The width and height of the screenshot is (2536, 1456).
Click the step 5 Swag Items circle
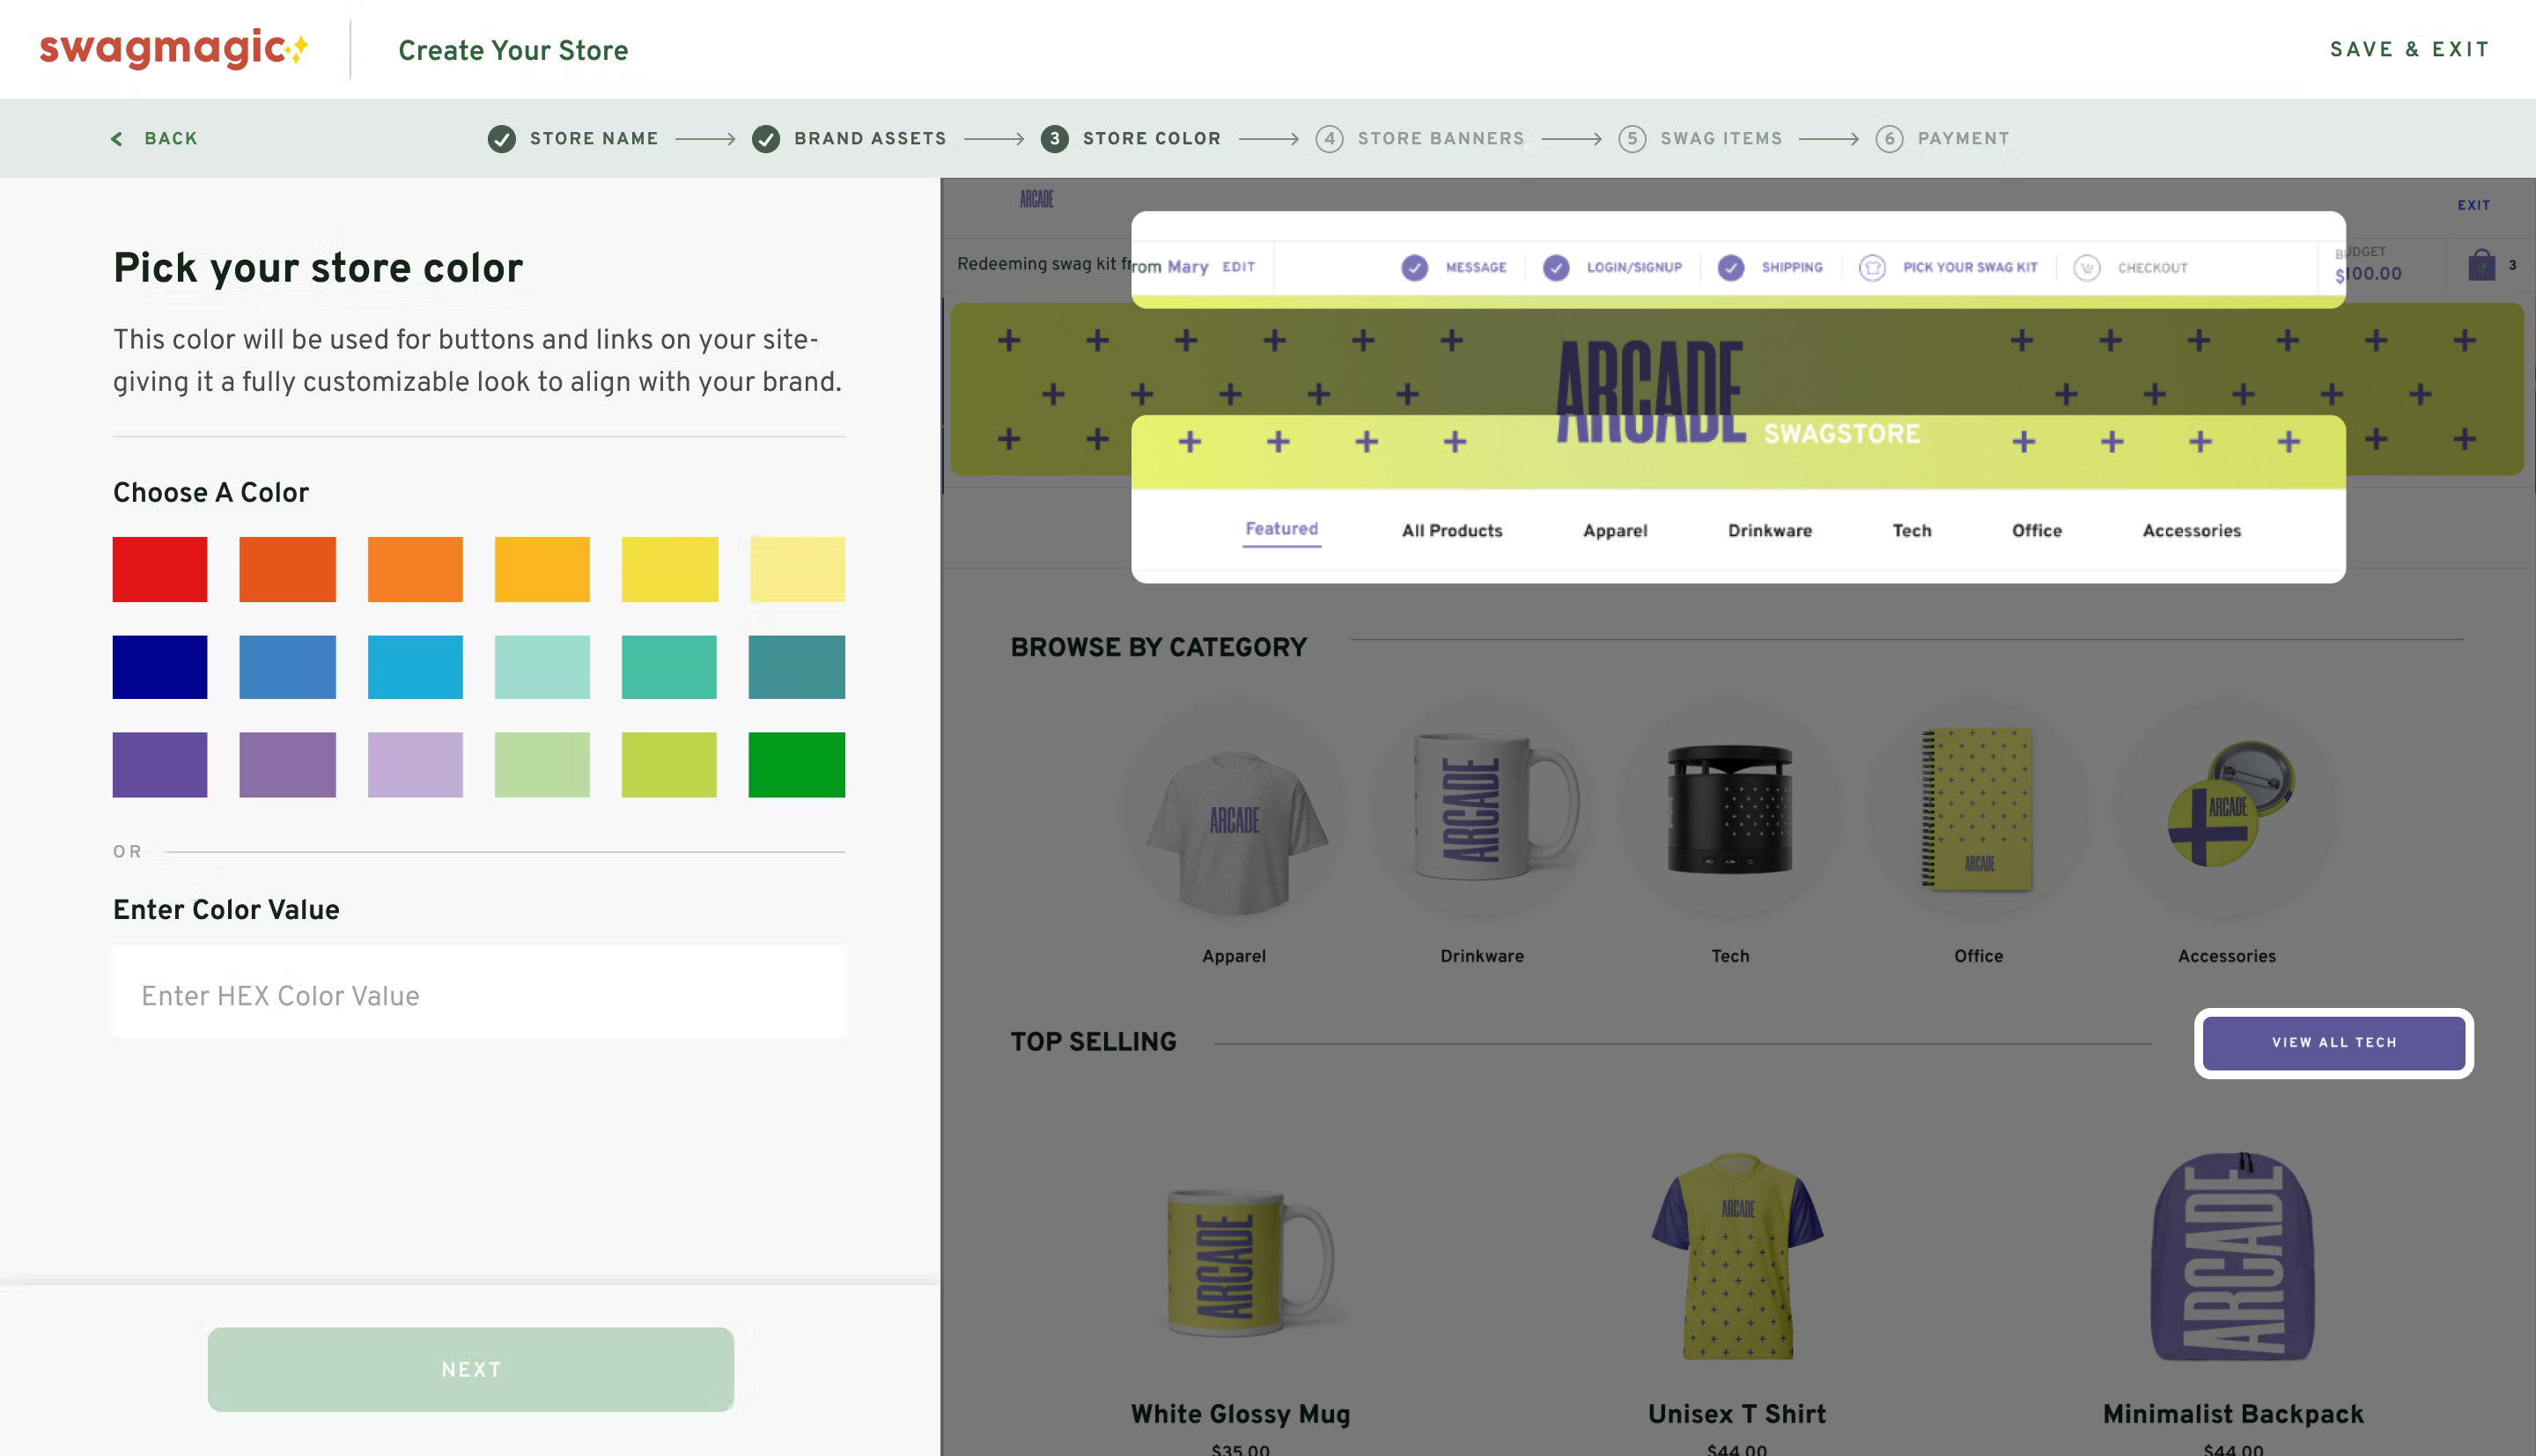(x=1632, y=139)
